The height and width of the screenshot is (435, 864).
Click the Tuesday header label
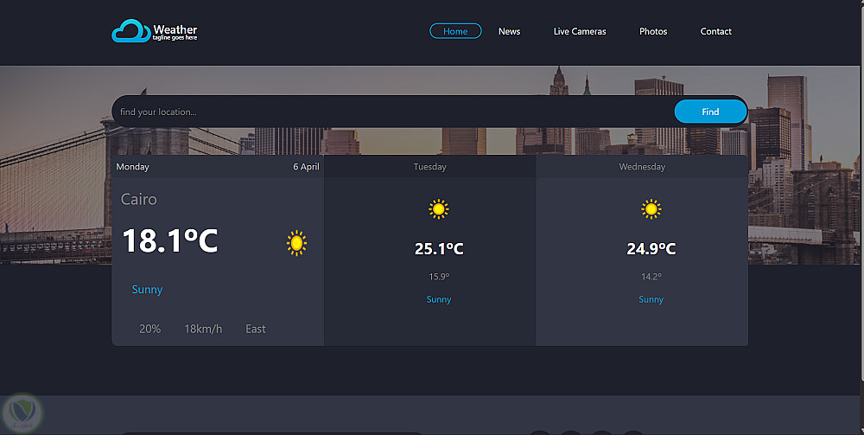pos(429,167)
